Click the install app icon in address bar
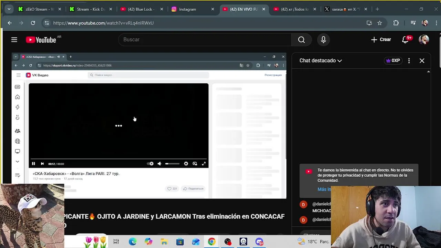The width and height of the screenshot is (441, 248). [369, 23]
